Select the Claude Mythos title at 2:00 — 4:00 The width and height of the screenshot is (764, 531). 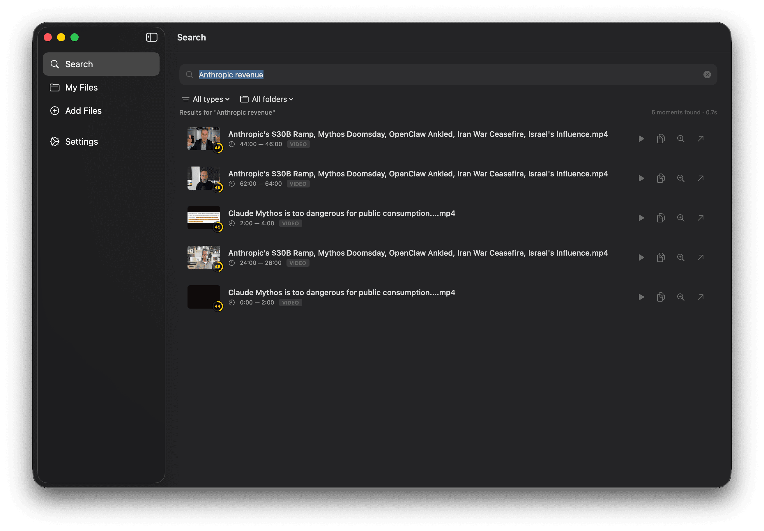click(342, 213)
